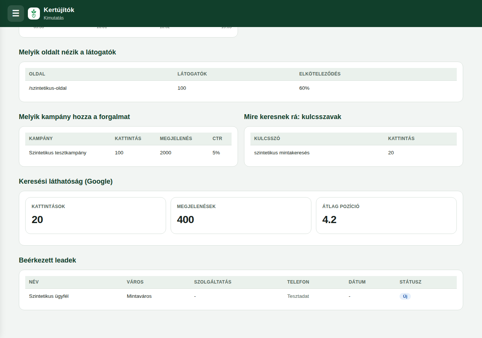The image size is (482, 338).
Task: Open the MEGJELENÉSEK stat card
Action: tap(241, 216)
